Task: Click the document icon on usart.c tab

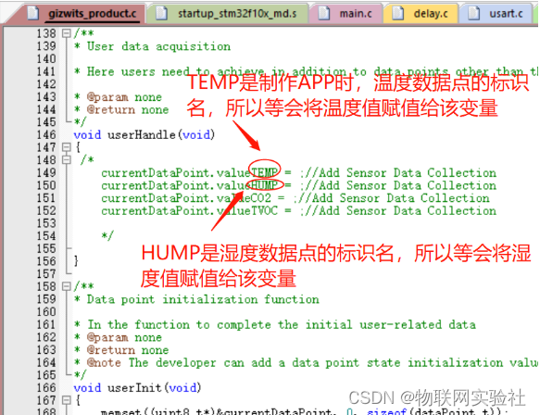Action: coord(474,13)
